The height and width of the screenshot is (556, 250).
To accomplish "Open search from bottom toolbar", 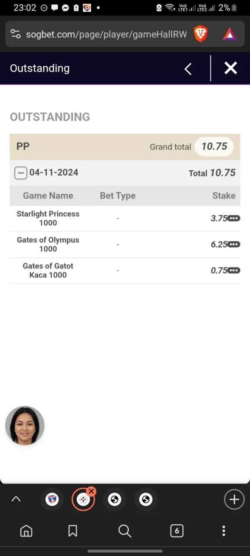I will [x=125, y=531].
